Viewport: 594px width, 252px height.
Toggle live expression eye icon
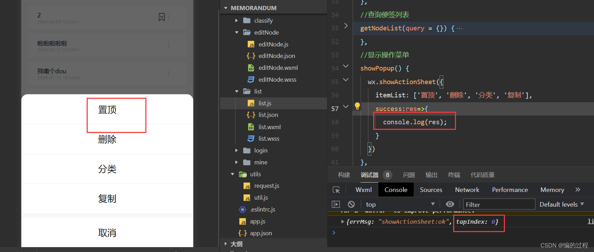pyautogui.click(x=450, y=204)
